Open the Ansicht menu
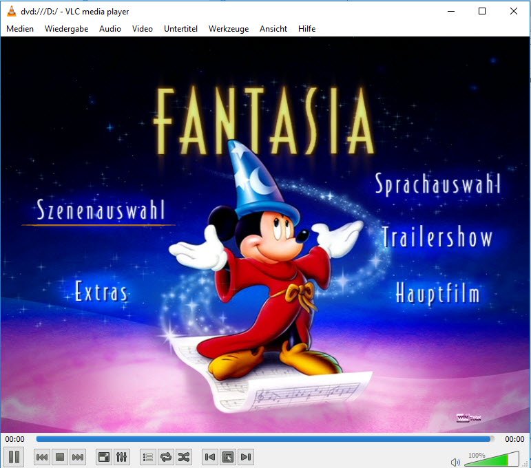This screenshot has height=468, width=531. (x=273, y=29)
